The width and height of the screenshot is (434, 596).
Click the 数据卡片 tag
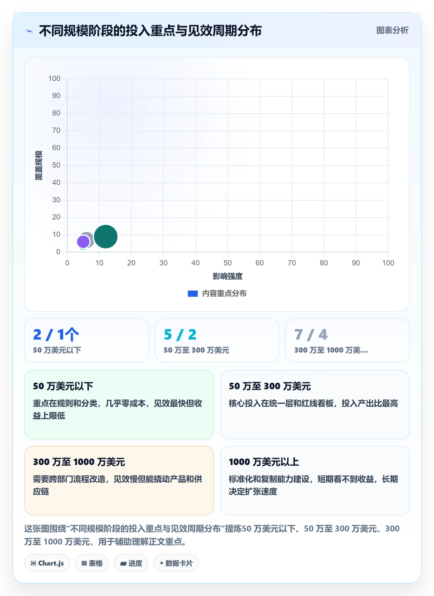[x=176, y=563]
